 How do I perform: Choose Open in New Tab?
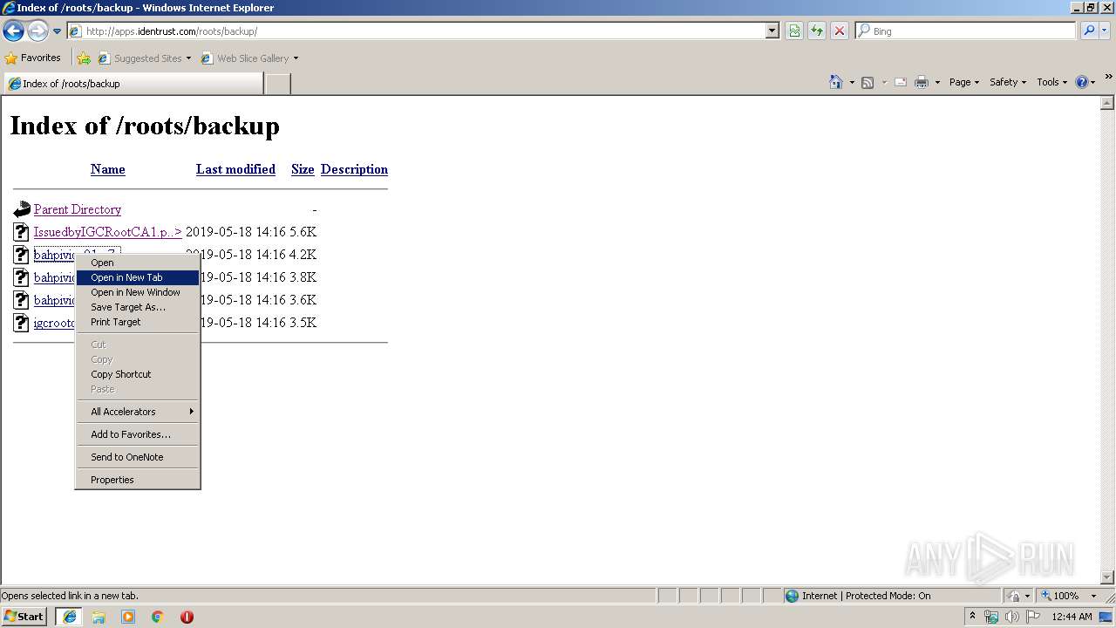click(138, 277)
